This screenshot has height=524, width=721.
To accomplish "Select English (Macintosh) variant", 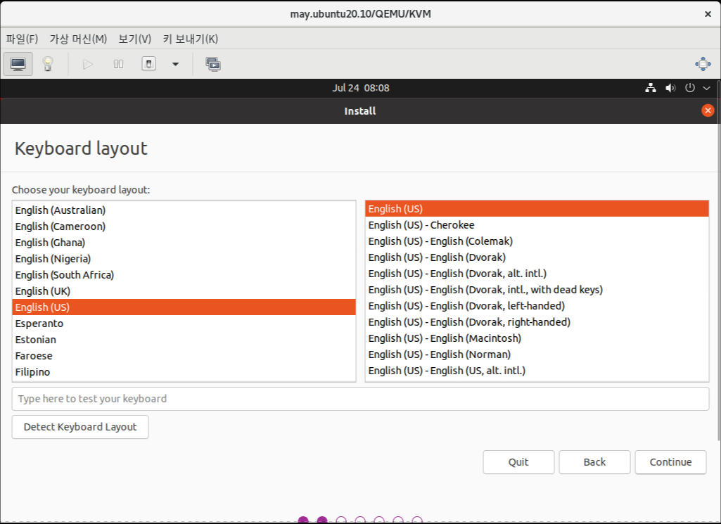I will tap(537, 338).
